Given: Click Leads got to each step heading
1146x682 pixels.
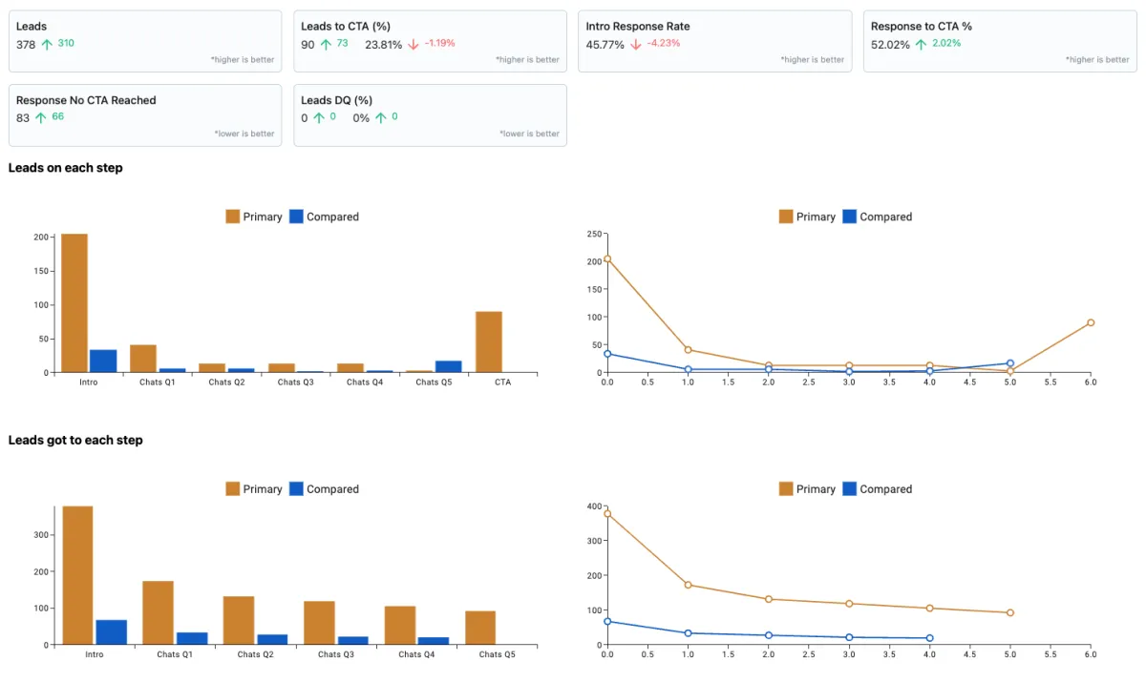Looking at the screenshot, I should point(75,440).
